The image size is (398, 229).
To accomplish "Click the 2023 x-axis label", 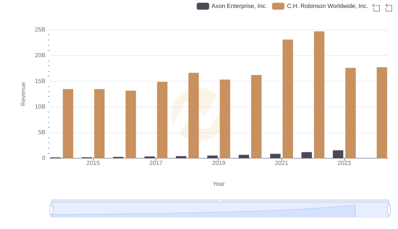I will (x=344, y=163).
